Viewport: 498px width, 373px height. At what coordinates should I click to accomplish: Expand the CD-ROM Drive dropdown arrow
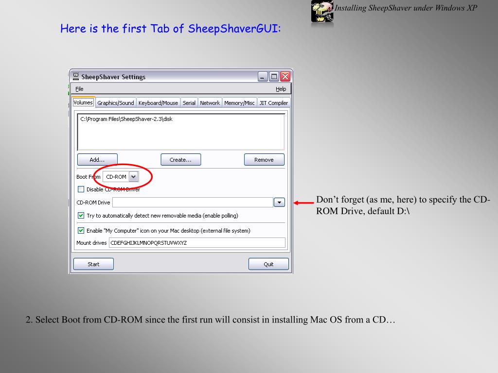coord(279,203)
